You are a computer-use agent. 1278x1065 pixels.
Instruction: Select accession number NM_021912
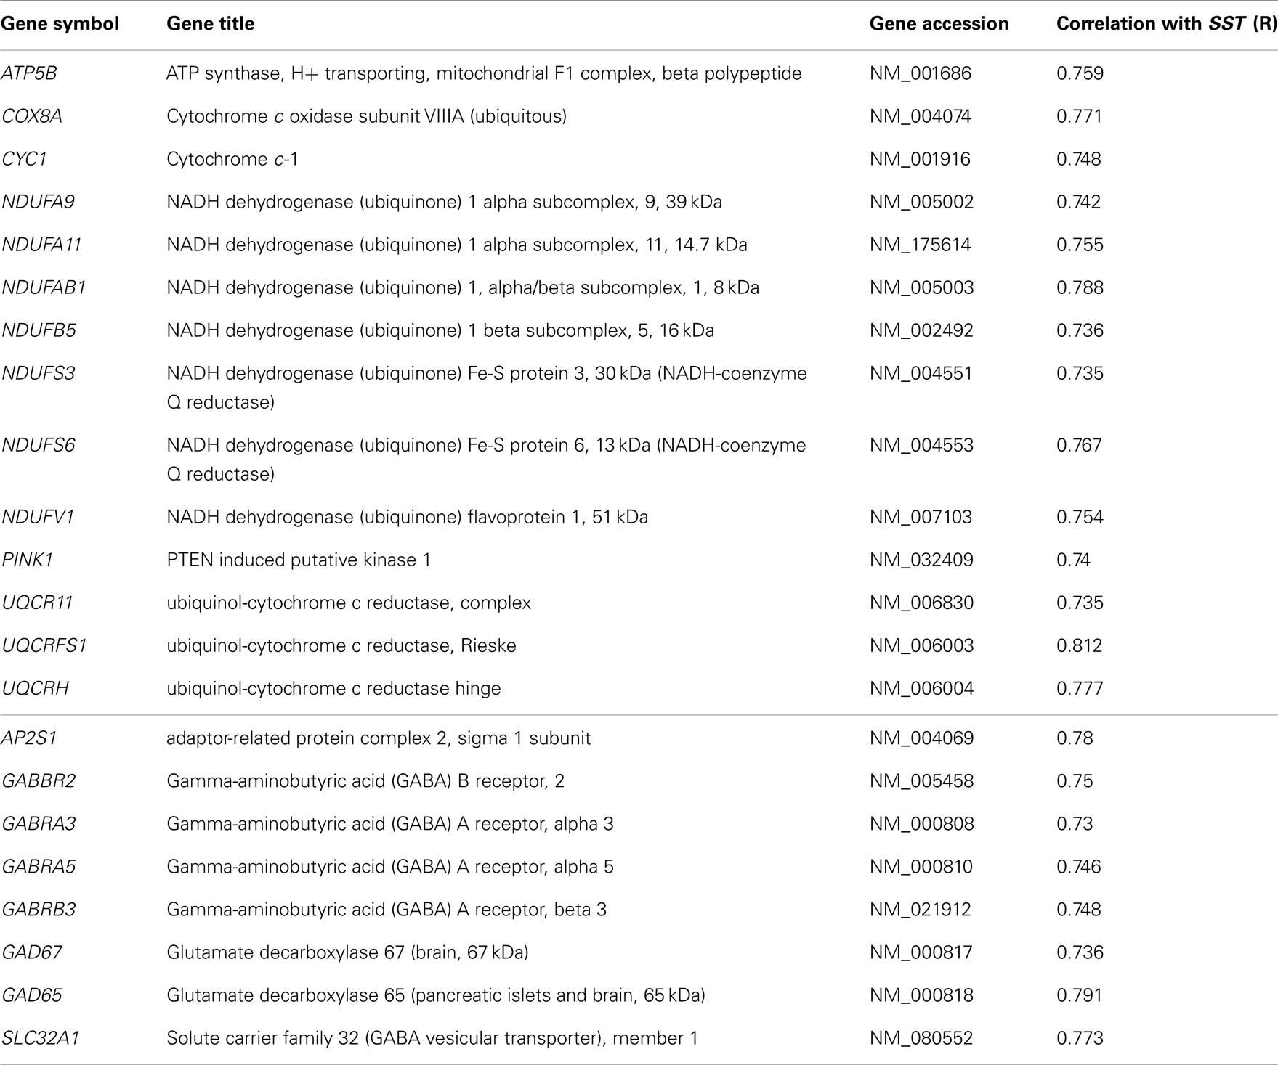point(921,910)
